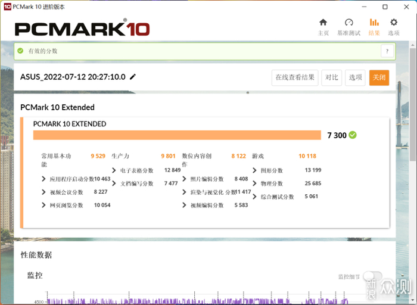Viewport: 417px width, 305px height.
Task: Click 在线查看结果 button
Action: tap(295, 77)
